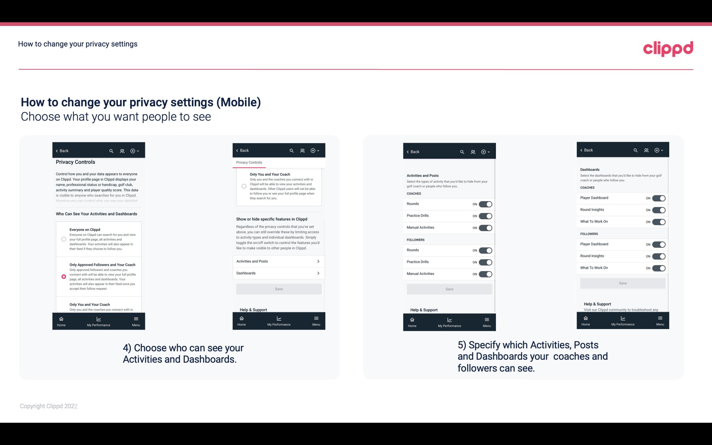
Task: Tap the search icon in top bar
Action: [111, 151]
